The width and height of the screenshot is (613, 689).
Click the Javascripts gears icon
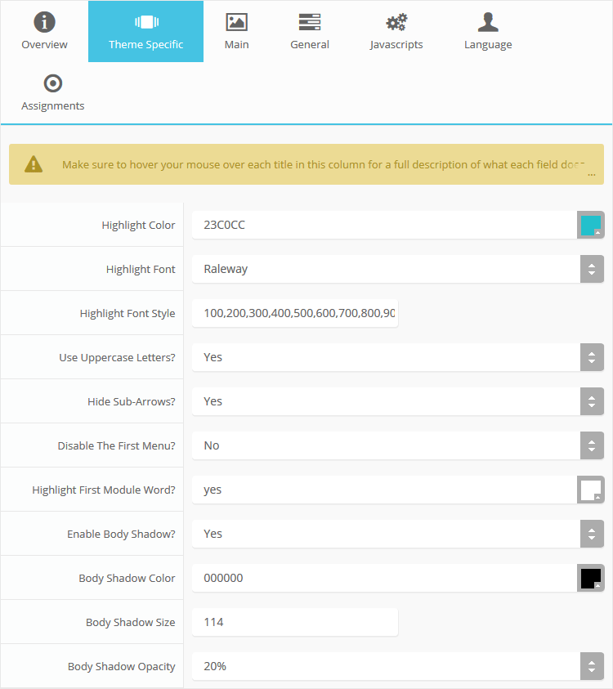tap(396, 22)
